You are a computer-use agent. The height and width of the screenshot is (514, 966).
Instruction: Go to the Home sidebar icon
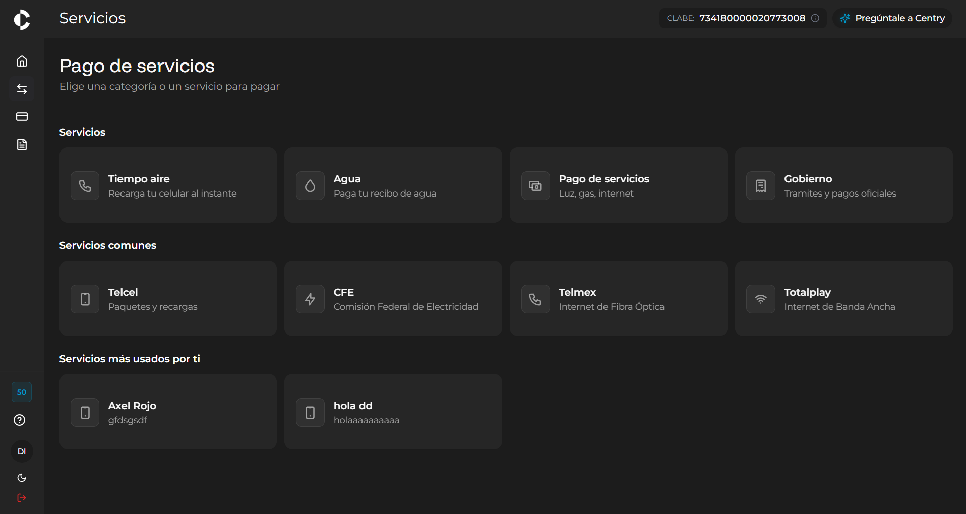22,61
